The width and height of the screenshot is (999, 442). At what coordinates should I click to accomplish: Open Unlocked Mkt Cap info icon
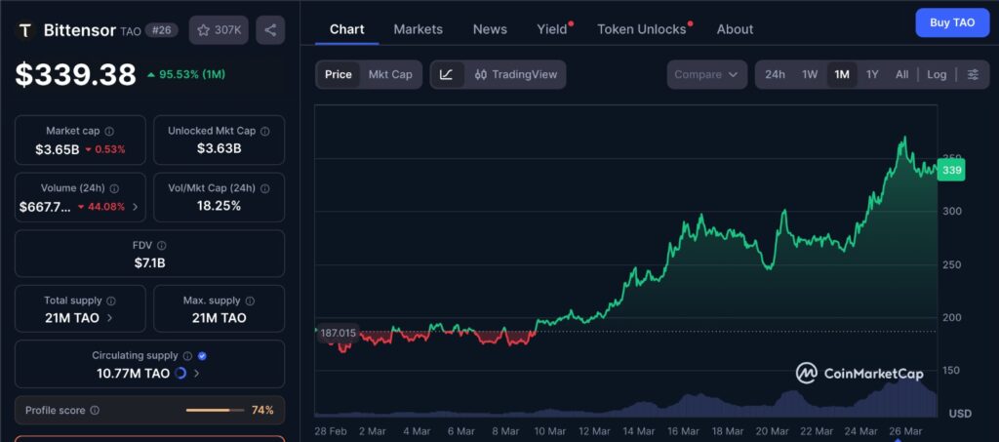265,131
